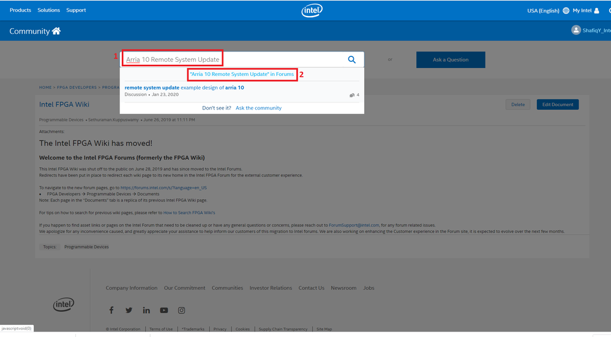
Task: Select USA (English) region selector
Action: coord(543,10)
